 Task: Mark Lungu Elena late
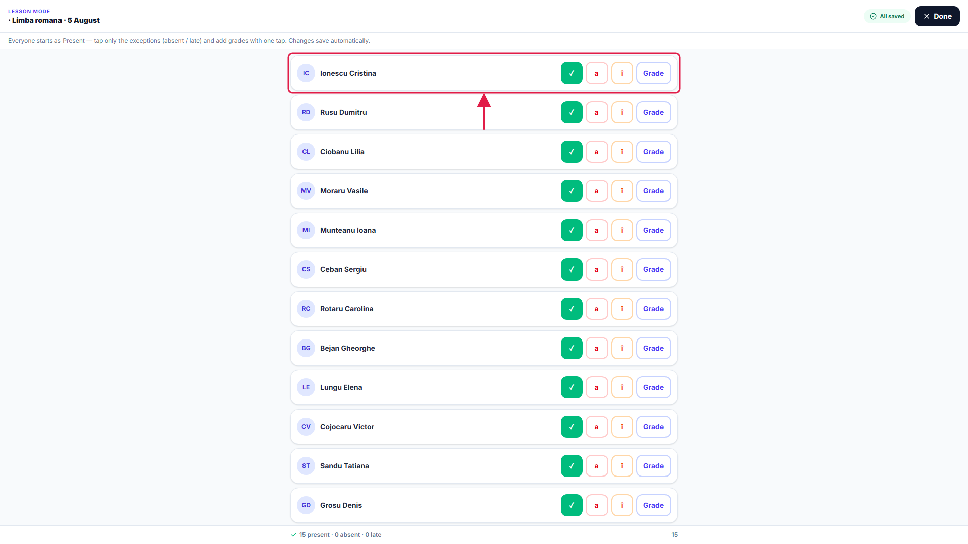[x=622, y=387]
